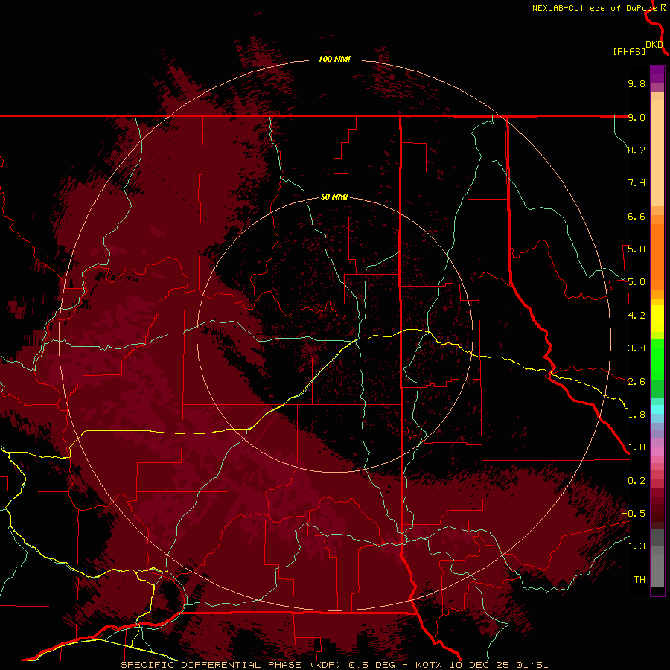Pick the light peach segment of the color scale
This screenshot has height=670, width=670.
(657, 153)
